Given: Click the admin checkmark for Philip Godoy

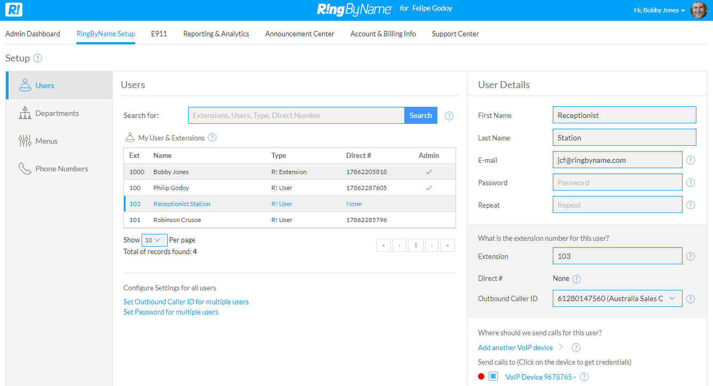Looking at the screenshot, I should point(429,188).
